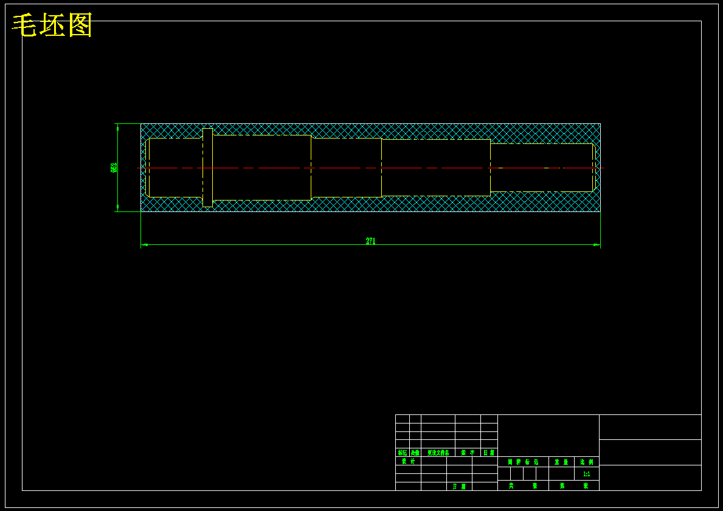Click the Φ52 diameter dimension text

coord(114,168)
